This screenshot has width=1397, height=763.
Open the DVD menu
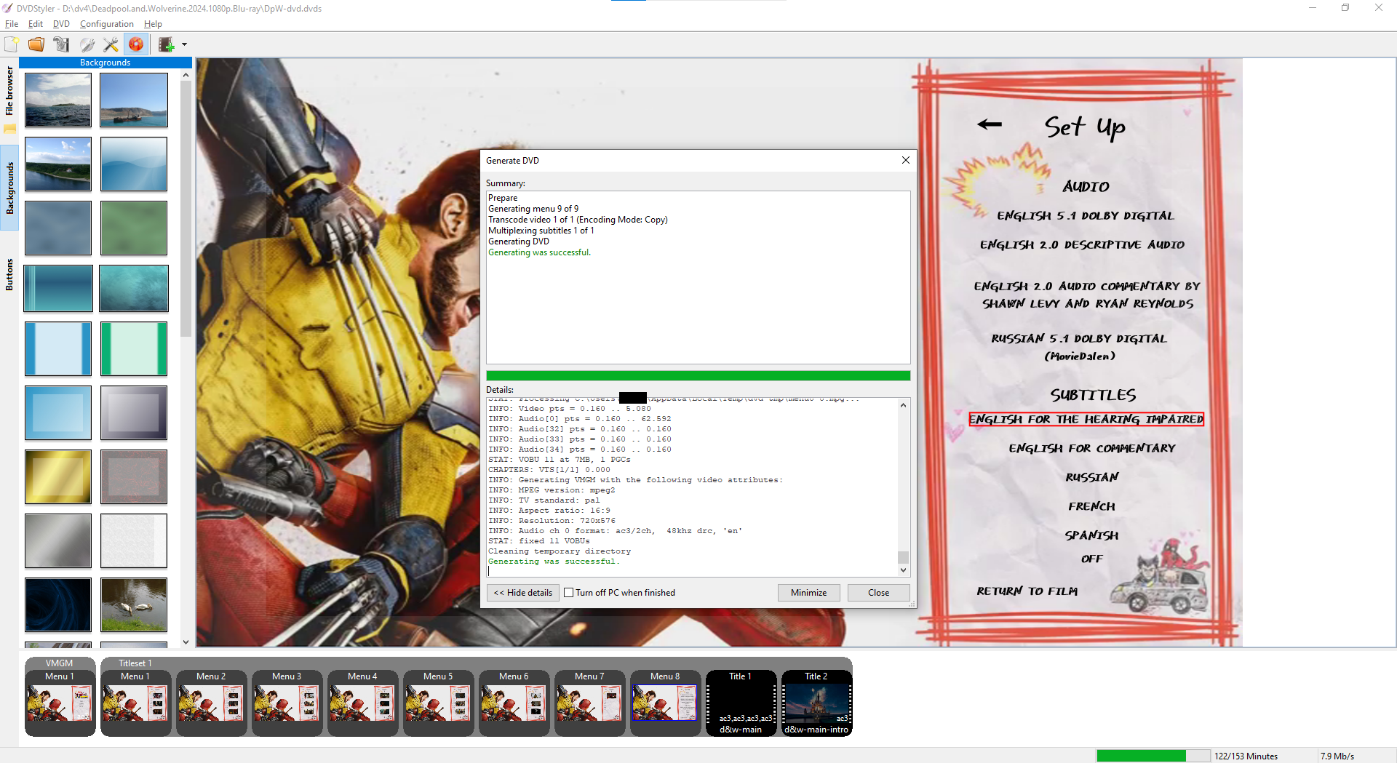pyautogui.click(x=61, y=24)
